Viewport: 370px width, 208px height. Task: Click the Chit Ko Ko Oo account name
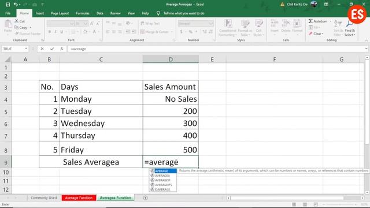pyautogui.click(x=297, y=4)
